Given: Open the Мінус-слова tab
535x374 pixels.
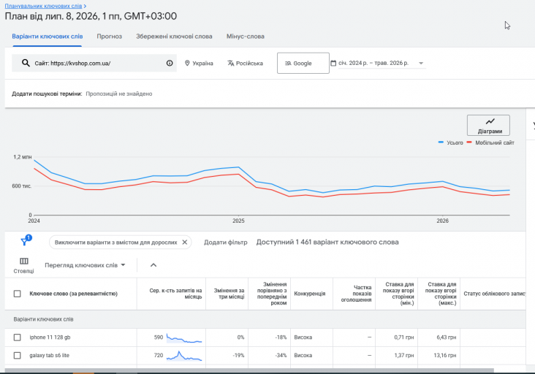Looking at the screenshot, I should coord(246,37).
